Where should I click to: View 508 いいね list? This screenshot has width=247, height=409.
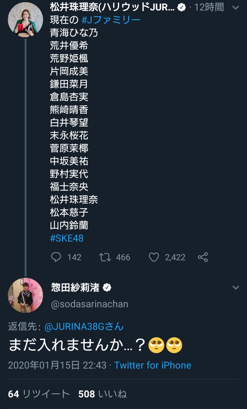coord(103,394)
